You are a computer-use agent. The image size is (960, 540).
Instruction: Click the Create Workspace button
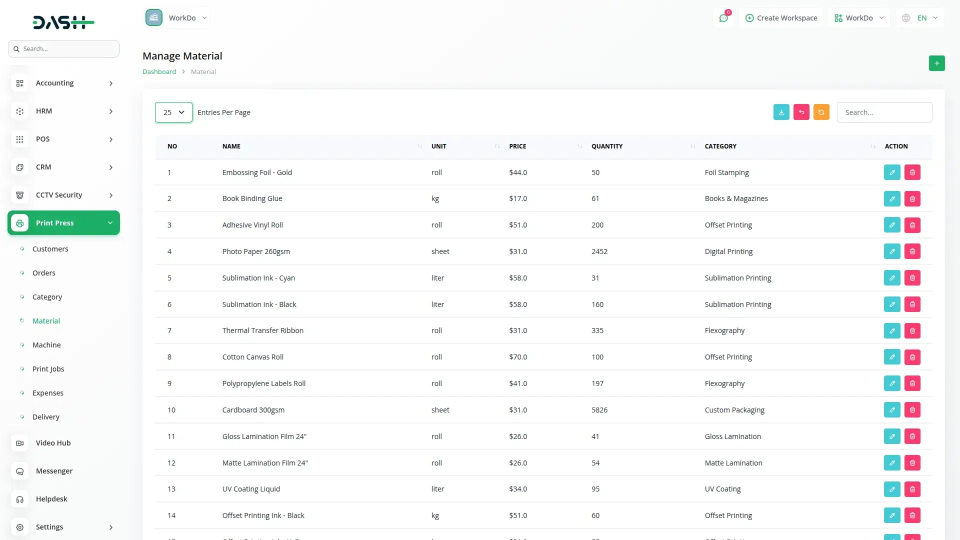click(781, 18)
